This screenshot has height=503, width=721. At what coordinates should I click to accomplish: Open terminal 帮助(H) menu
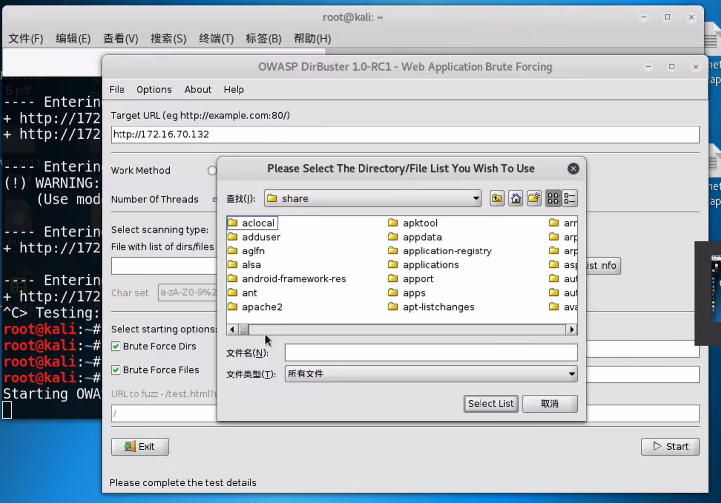[x=312, y=39]
